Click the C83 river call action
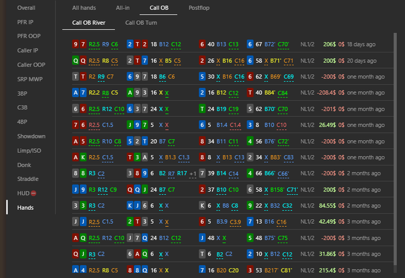405x278 pixels. tap(289, 157)
